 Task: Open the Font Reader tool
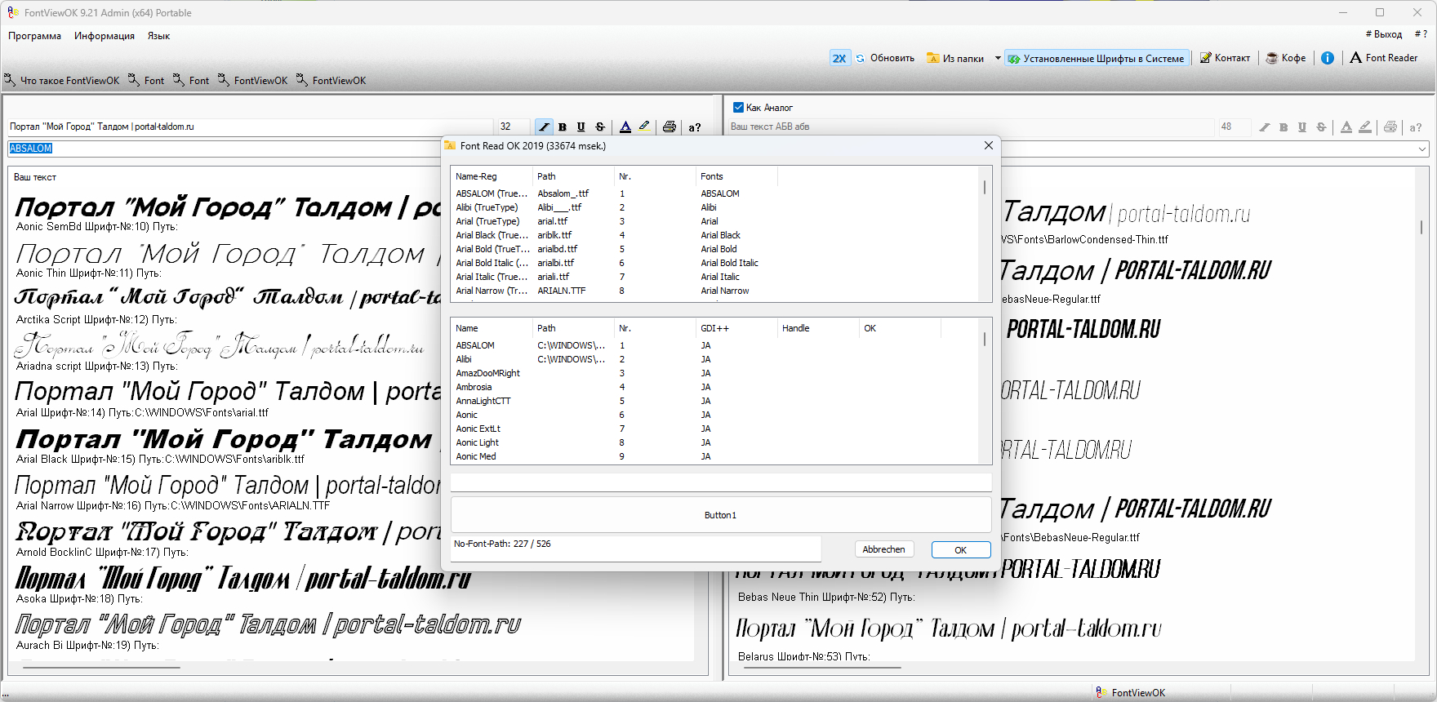coord(1383,58)
